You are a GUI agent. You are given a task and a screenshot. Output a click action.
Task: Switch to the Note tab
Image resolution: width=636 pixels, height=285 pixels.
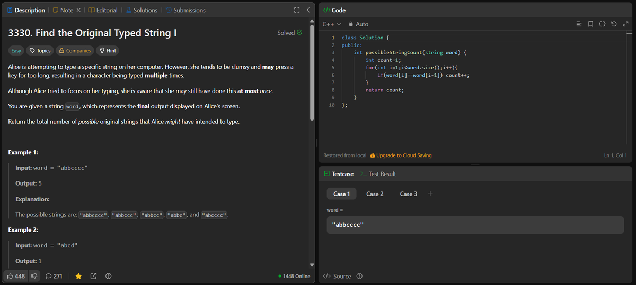coord(63,10)
